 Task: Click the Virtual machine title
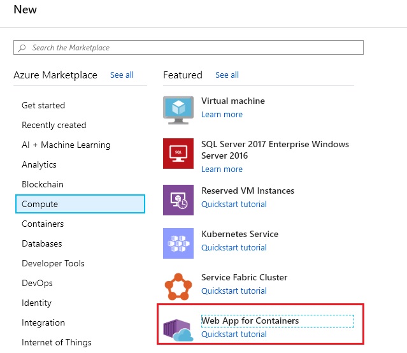pyautogui.click(x=233, y=101)
